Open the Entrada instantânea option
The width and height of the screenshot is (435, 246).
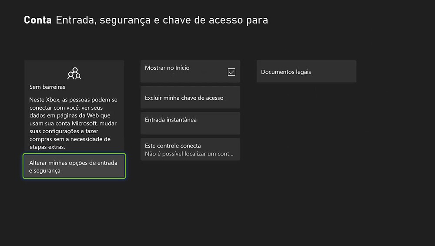pyautogui.click(x=190, y=123)
